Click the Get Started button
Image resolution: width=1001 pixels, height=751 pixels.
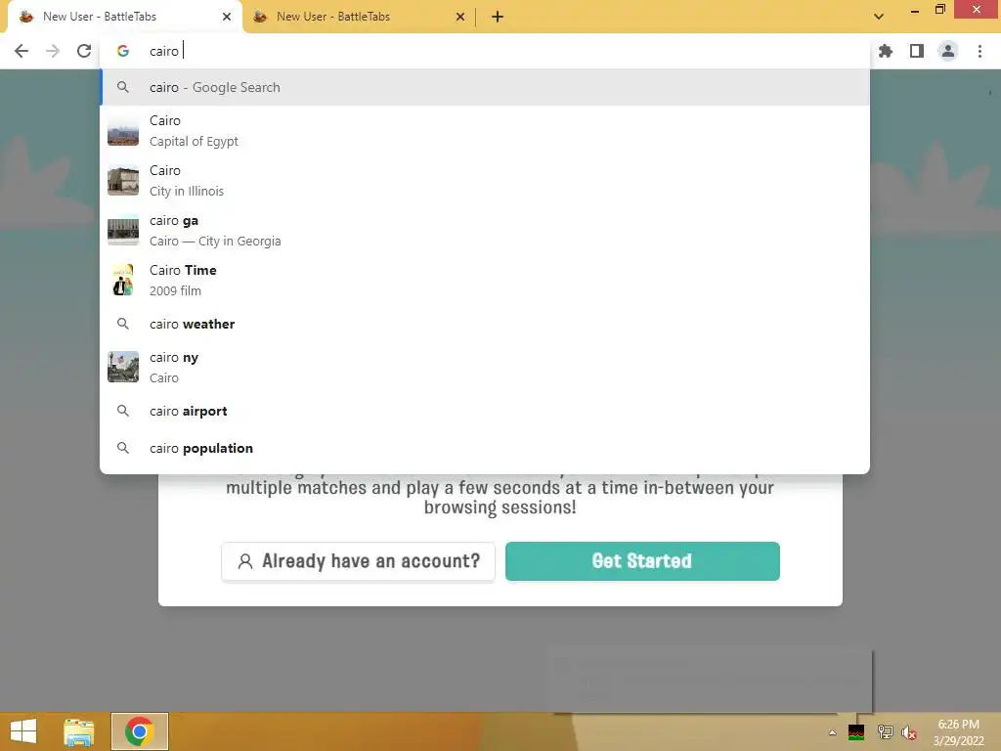[x=642, y=561]
